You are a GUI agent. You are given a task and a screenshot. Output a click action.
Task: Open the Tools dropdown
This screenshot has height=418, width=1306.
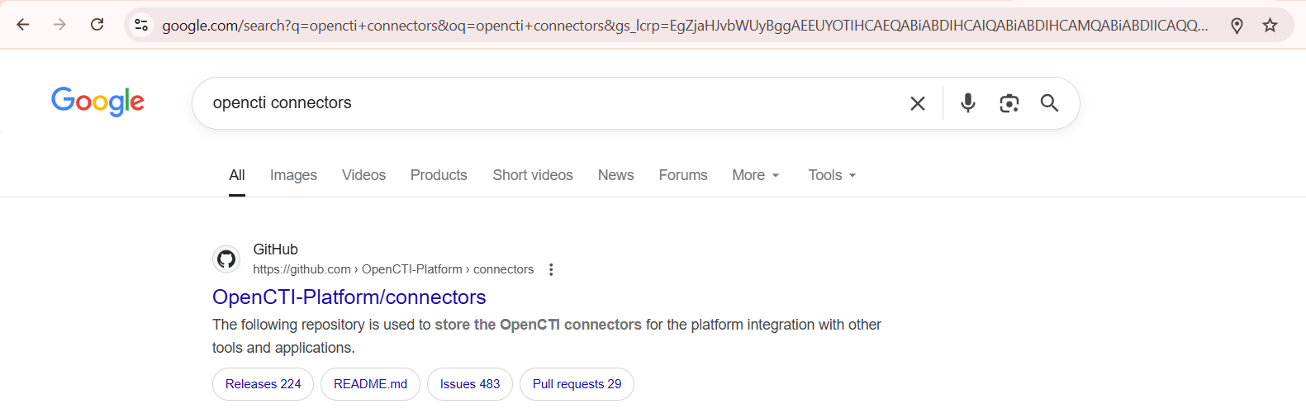coord(832,175)
